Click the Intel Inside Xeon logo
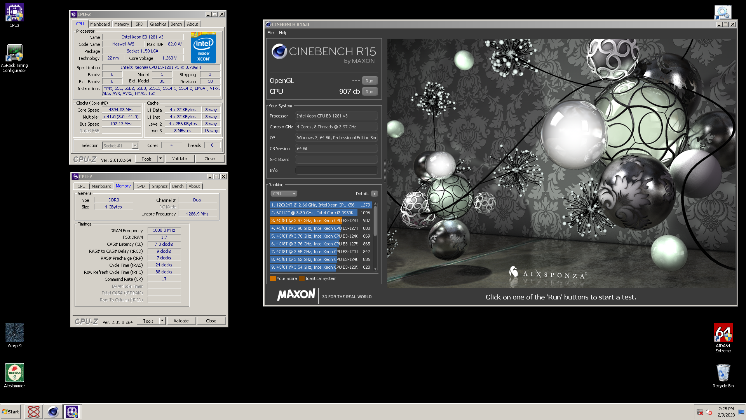746x420 pixels. point(203,48)
